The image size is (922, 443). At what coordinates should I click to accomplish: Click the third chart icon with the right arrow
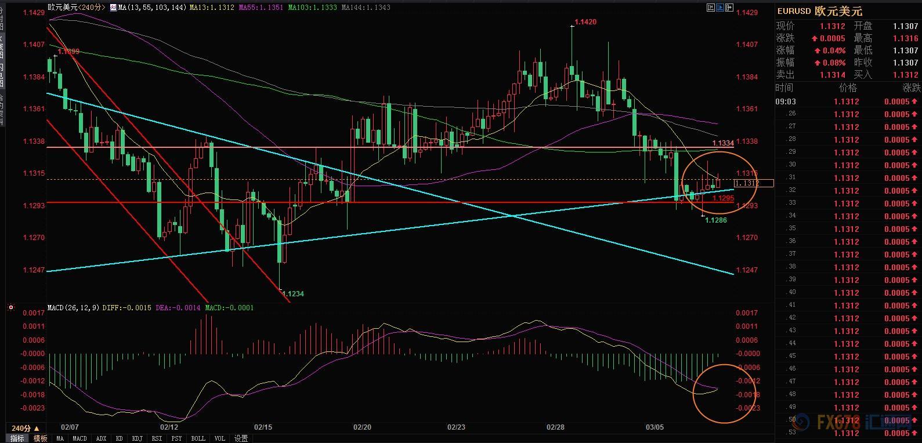tap(729, 8)
